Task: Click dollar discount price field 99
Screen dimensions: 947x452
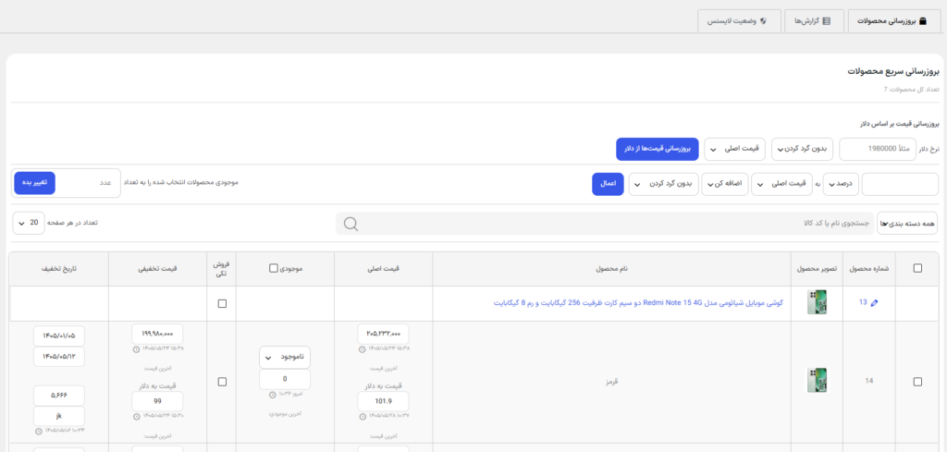Action: coord(157,401)
